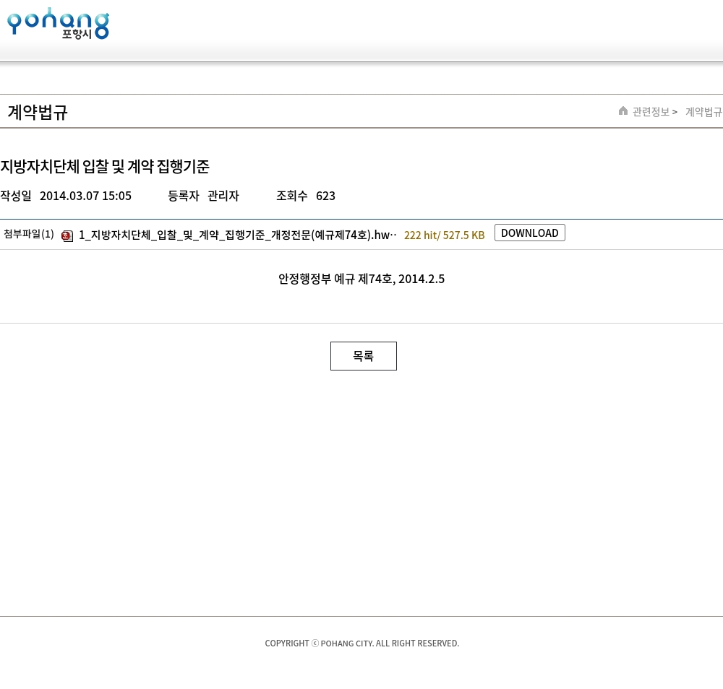723x689 pixels.
Task: Click body text 안정행정부 예규 제74호
Action: coord(361,279)
